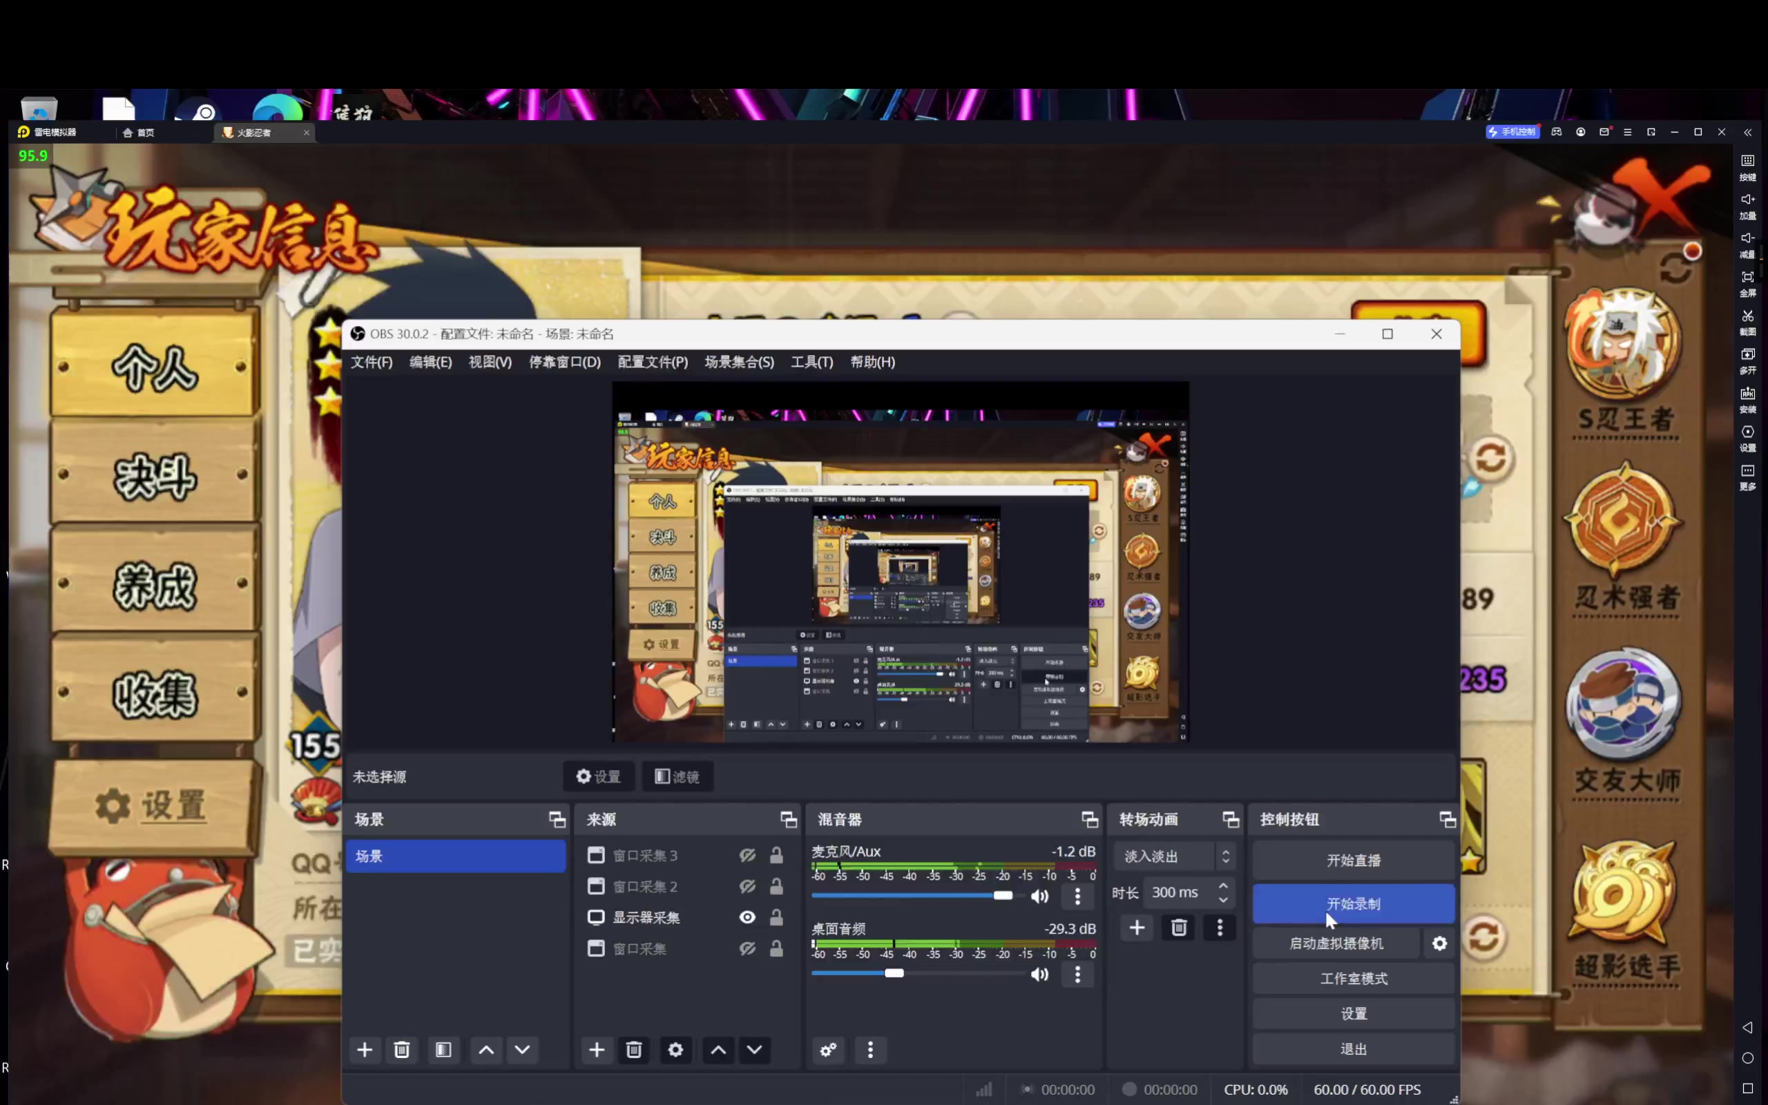Decrease the 时长 duration with down arrow
Screen dimensions: 1768x1105
coord(1224,900)
